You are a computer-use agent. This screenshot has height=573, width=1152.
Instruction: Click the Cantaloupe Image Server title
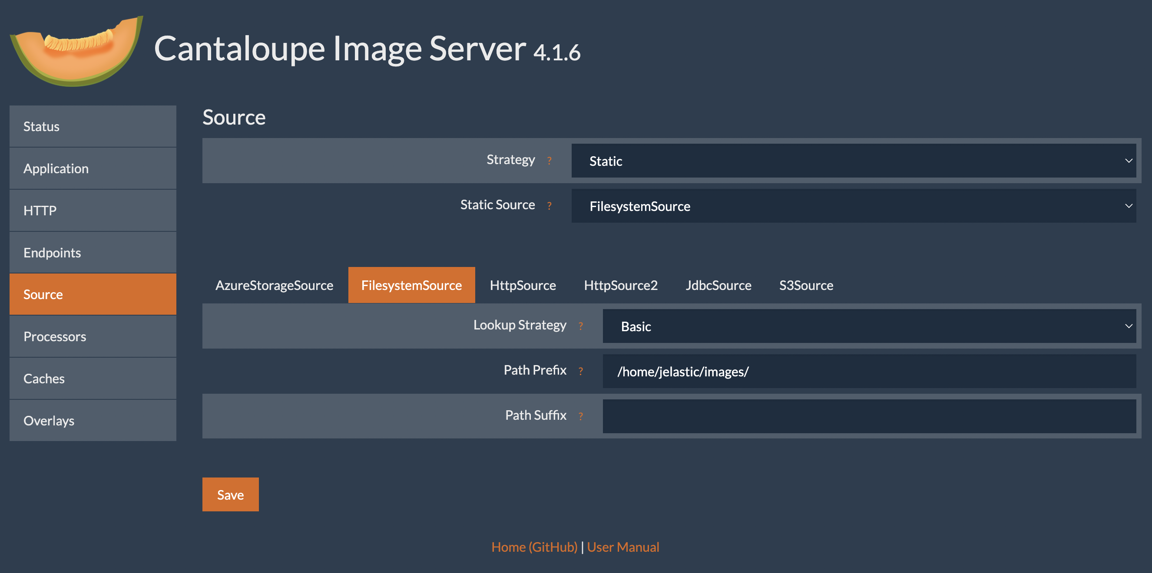(340, 48)
